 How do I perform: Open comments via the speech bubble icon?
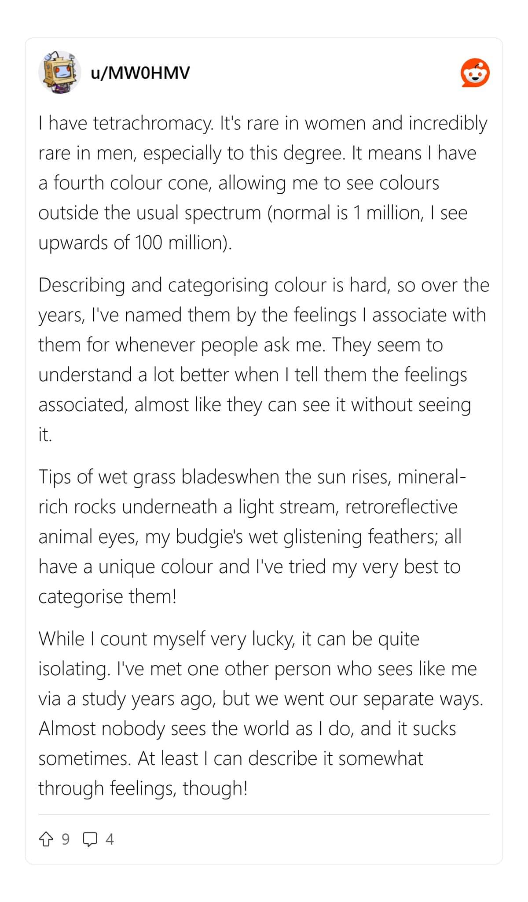[90, 839]
